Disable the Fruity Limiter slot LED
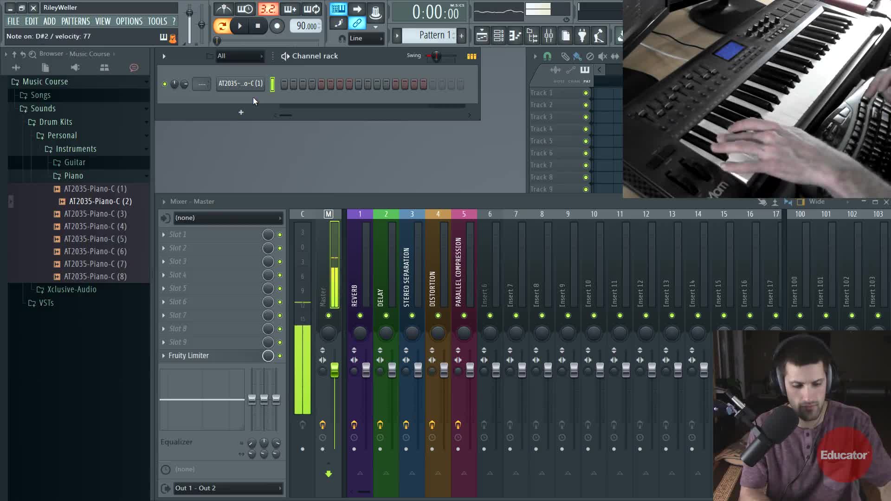Screen dimensions: 891x501 click(280, 356)
